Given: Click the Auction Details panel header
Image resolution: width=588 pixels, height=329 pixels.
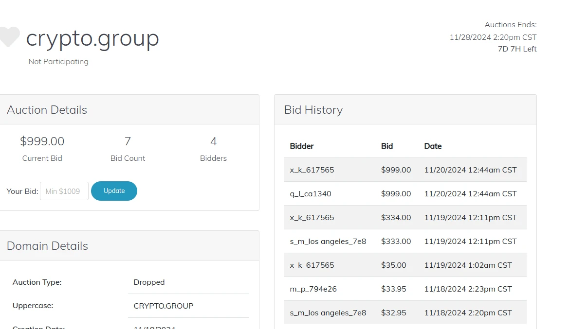Looking at the screenshot, I should click(x=47, y=110).
